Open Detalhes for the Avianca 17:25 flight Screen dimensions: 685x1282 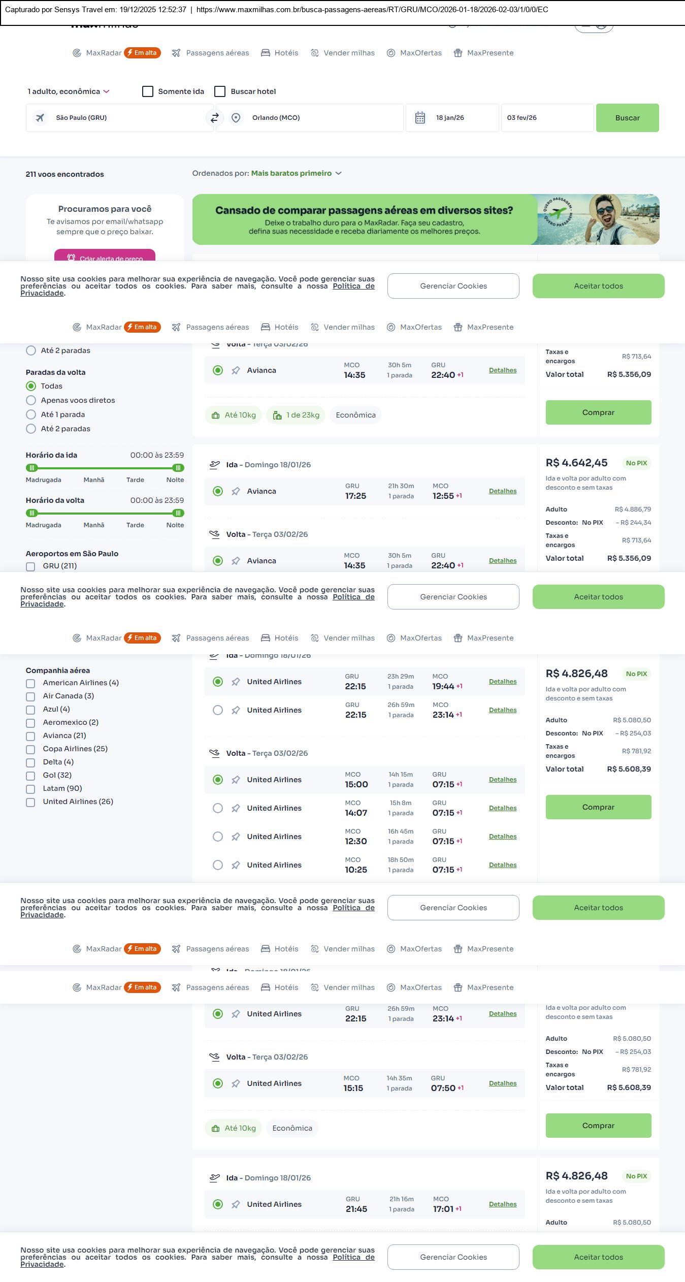click(502, 491)
